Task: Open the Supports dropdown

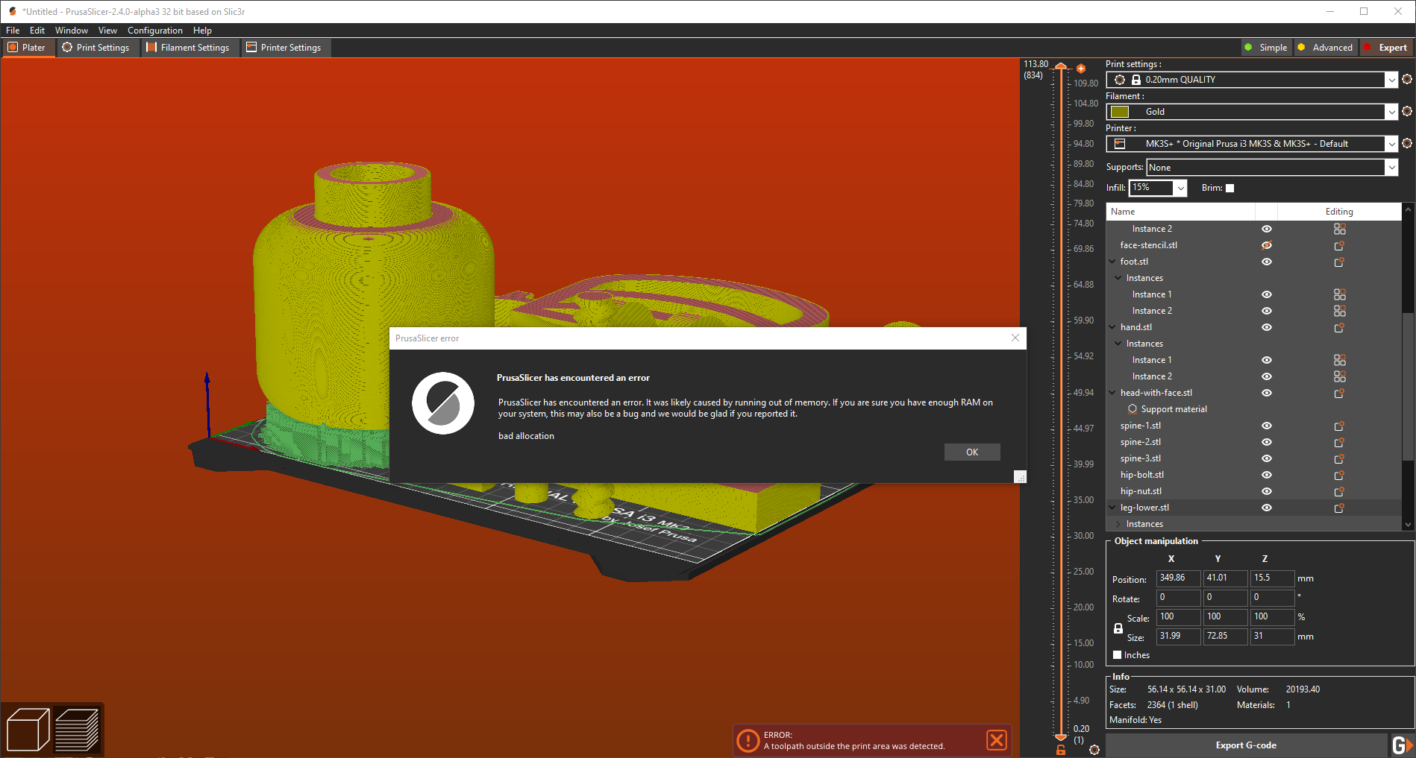Action: (1392, 167)
